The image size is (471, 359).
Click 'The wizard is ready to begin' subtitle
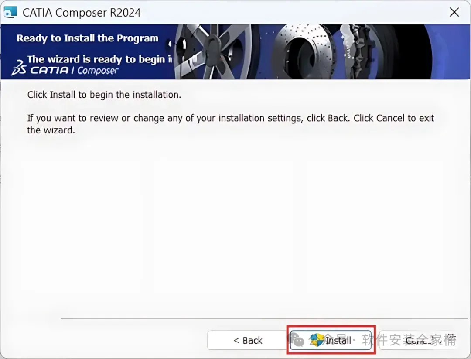[x=100, y=59]
